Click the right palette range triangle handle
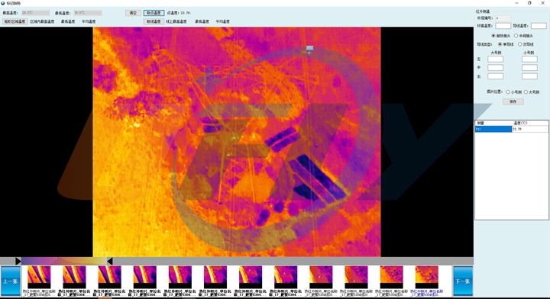The height and width of the screenshot is (299, 550). (110, 261)
